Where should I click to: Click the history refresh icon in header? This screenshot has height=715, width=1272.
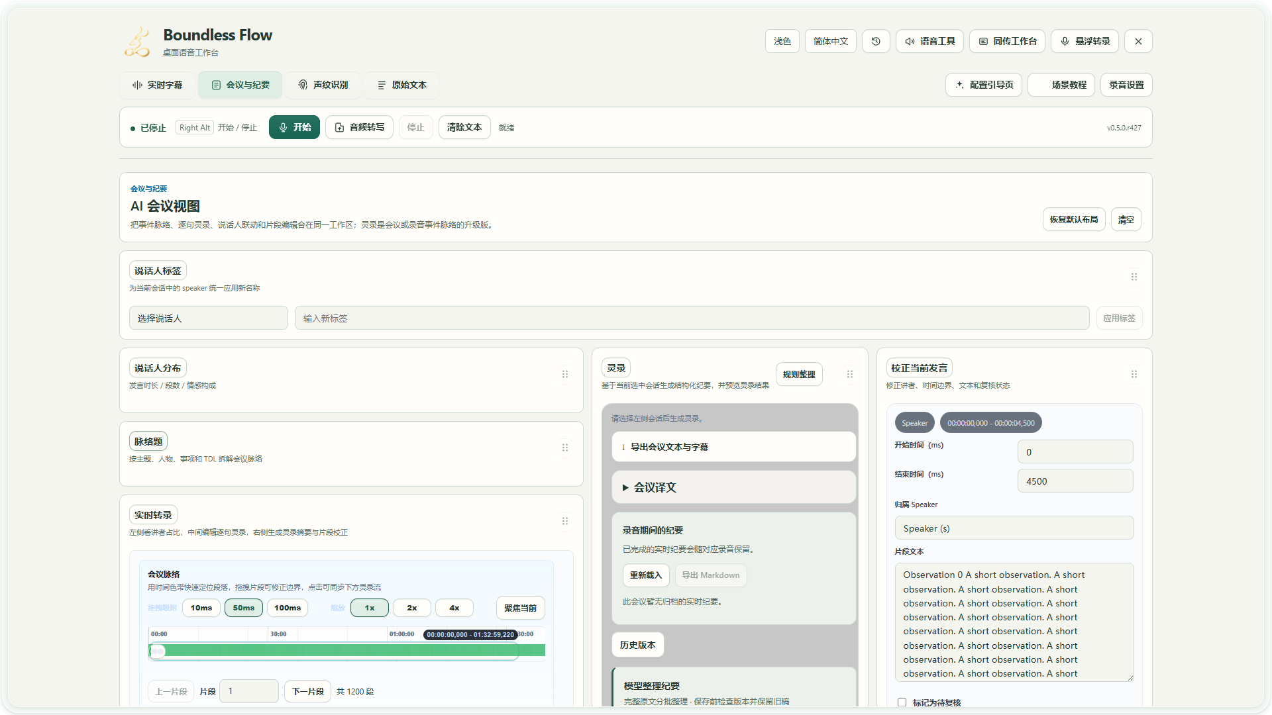point(876,41)
